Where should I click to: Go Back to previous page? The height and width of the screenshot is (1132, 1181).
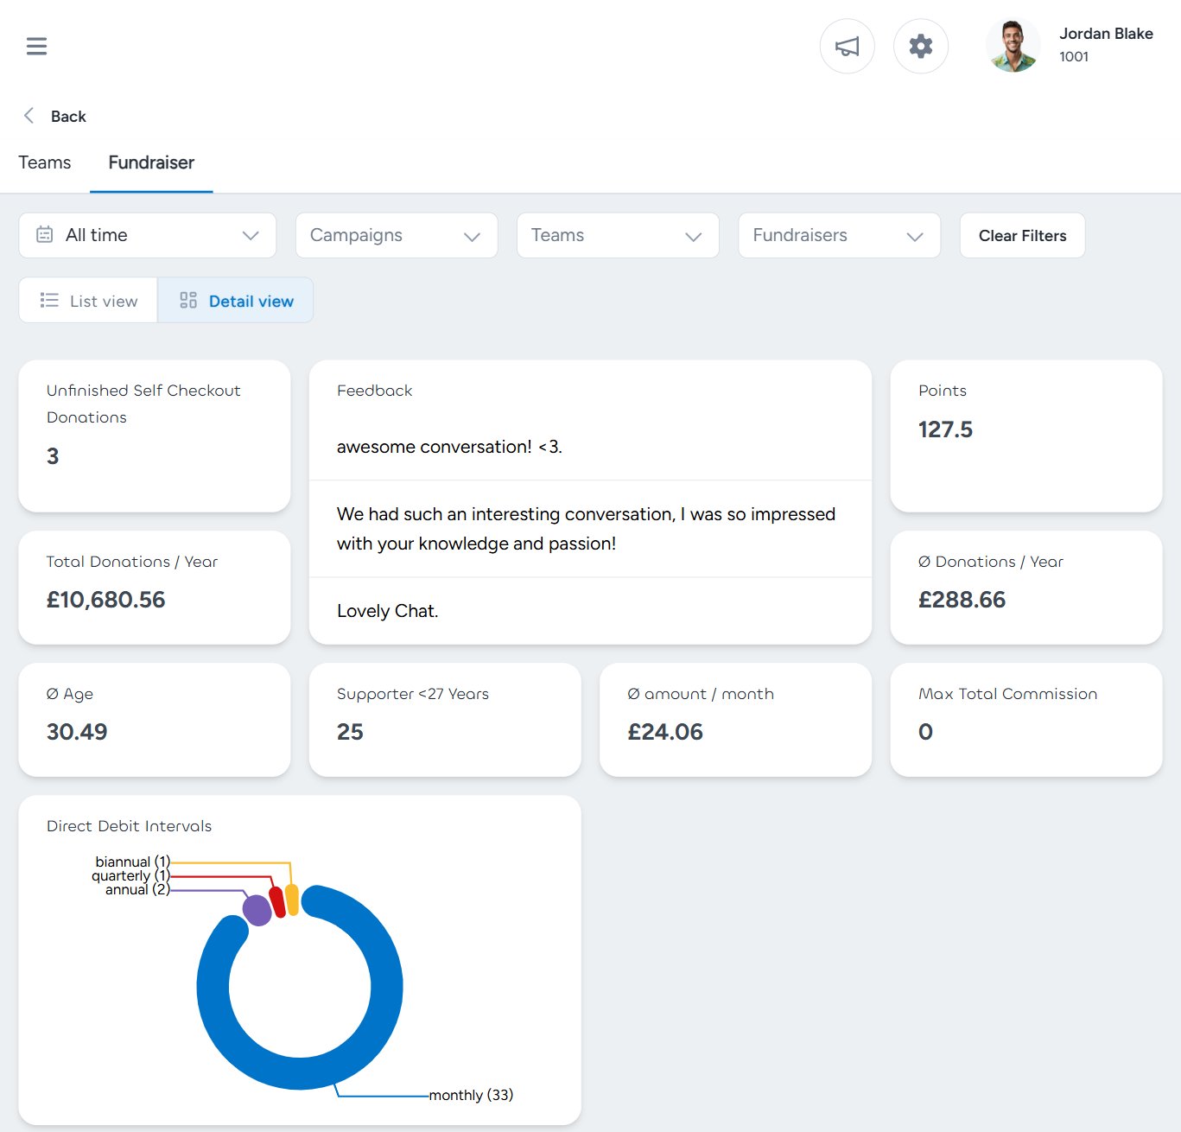coord(68,117)
